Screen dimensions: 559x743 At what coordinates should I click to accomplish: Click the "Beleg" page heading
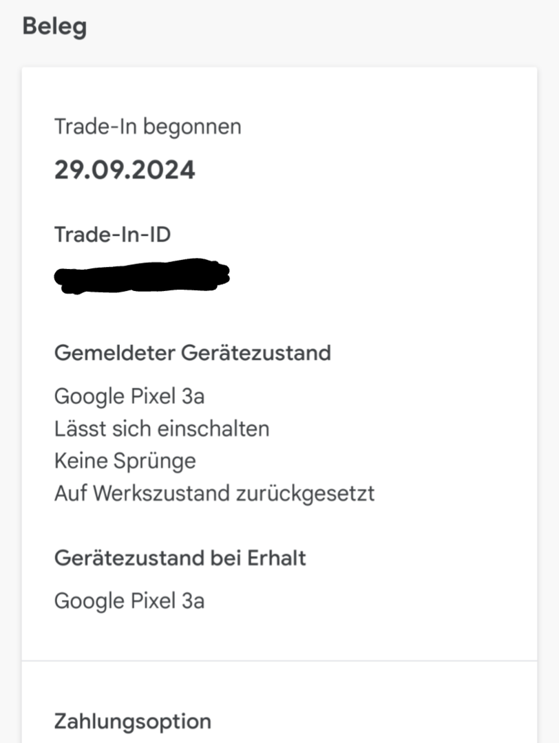pos(54,27)
